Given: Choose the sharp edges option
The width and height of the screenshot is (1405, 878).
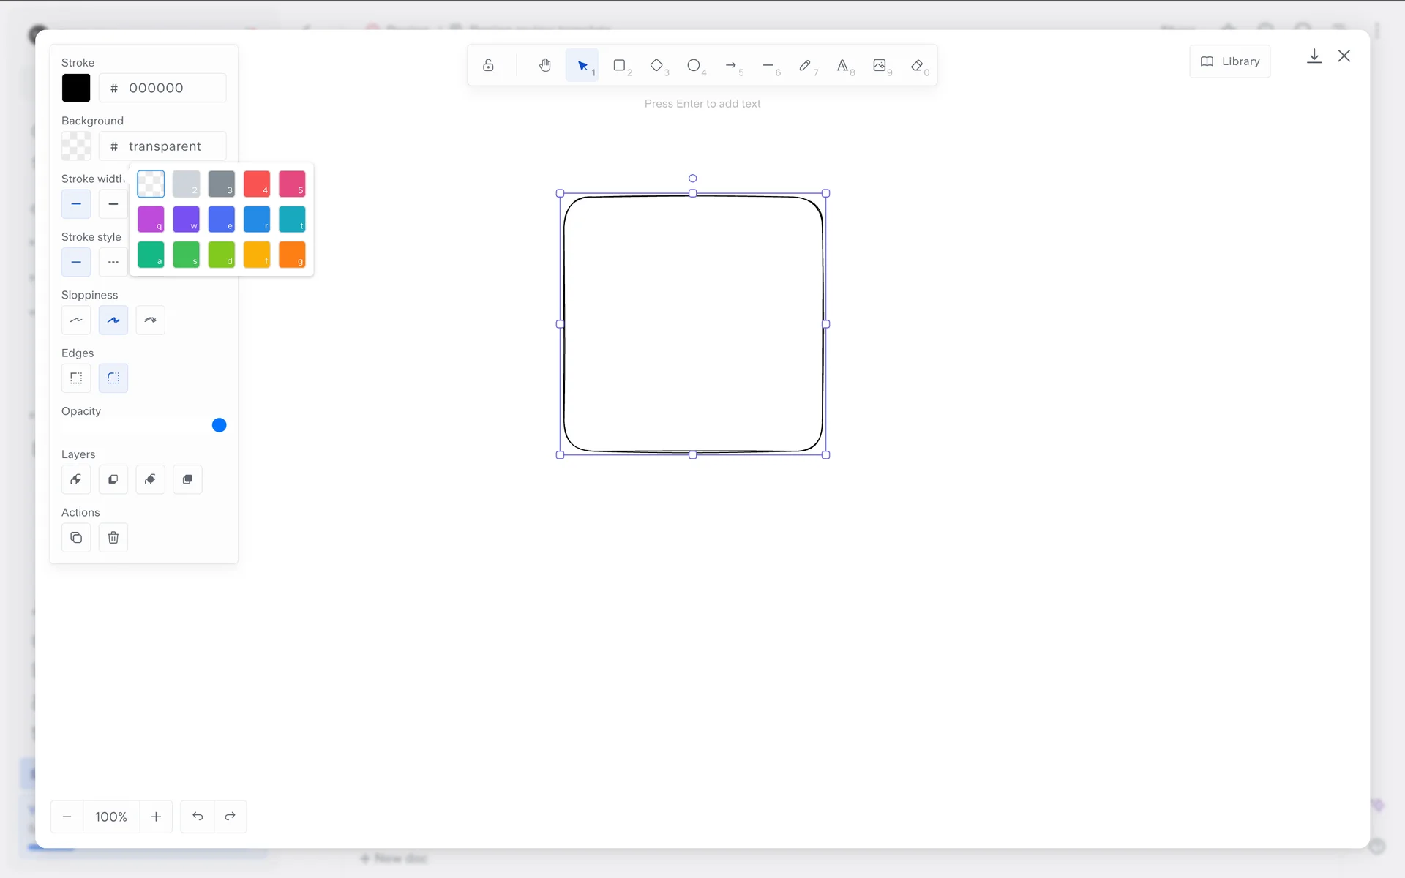Looking at the screenshot, I should (x=76, y=378).
